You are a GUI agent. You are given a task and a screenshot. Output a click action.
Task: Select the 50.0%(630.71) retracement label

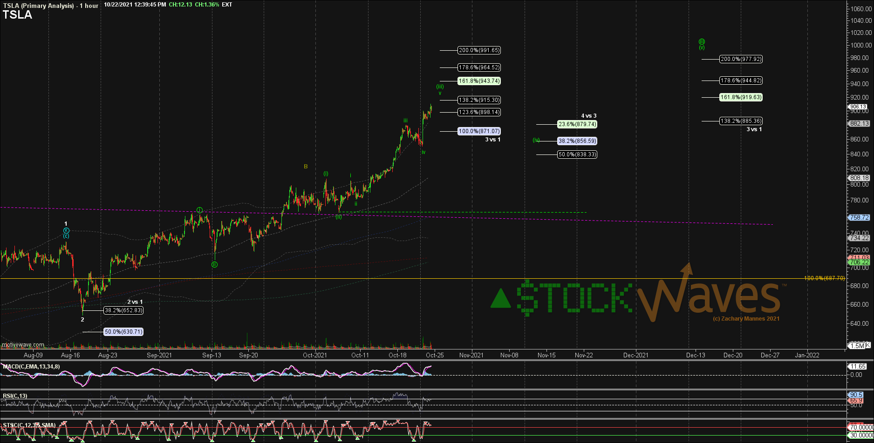[x=123, y=332]
